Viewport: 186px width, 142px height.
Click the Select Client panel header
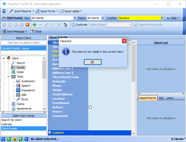(24, 38)
